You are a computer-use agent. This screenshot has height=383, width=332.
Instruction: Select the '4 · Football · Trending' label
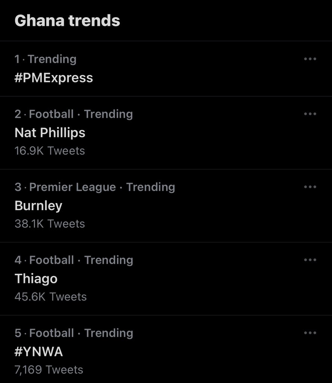[x=74, y=260]
